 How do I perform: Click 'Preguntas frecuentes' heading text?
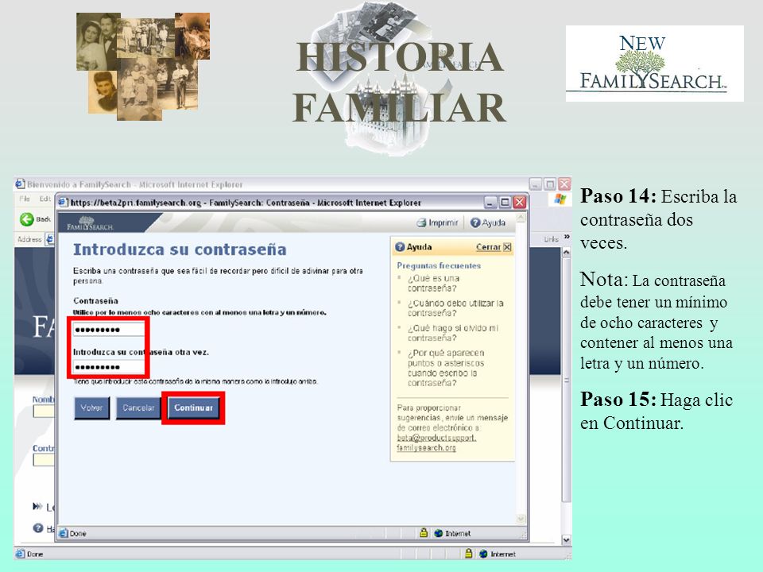[x=439, y=265]
